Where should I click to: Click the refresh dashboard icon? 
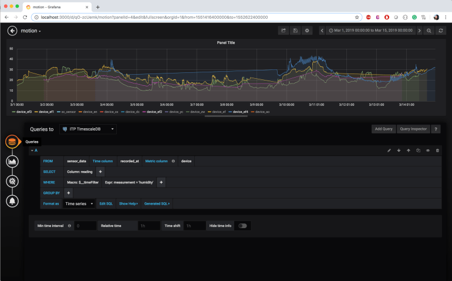point(441,31)
